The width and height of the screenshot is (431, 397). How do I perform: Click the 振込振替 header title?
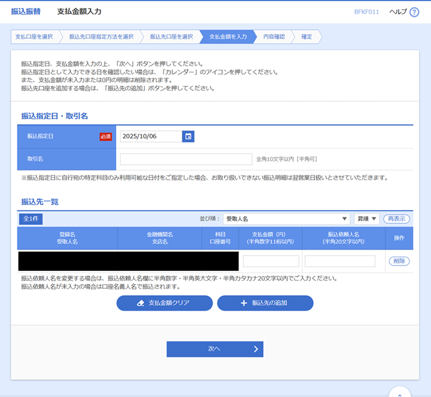(25, 12)
